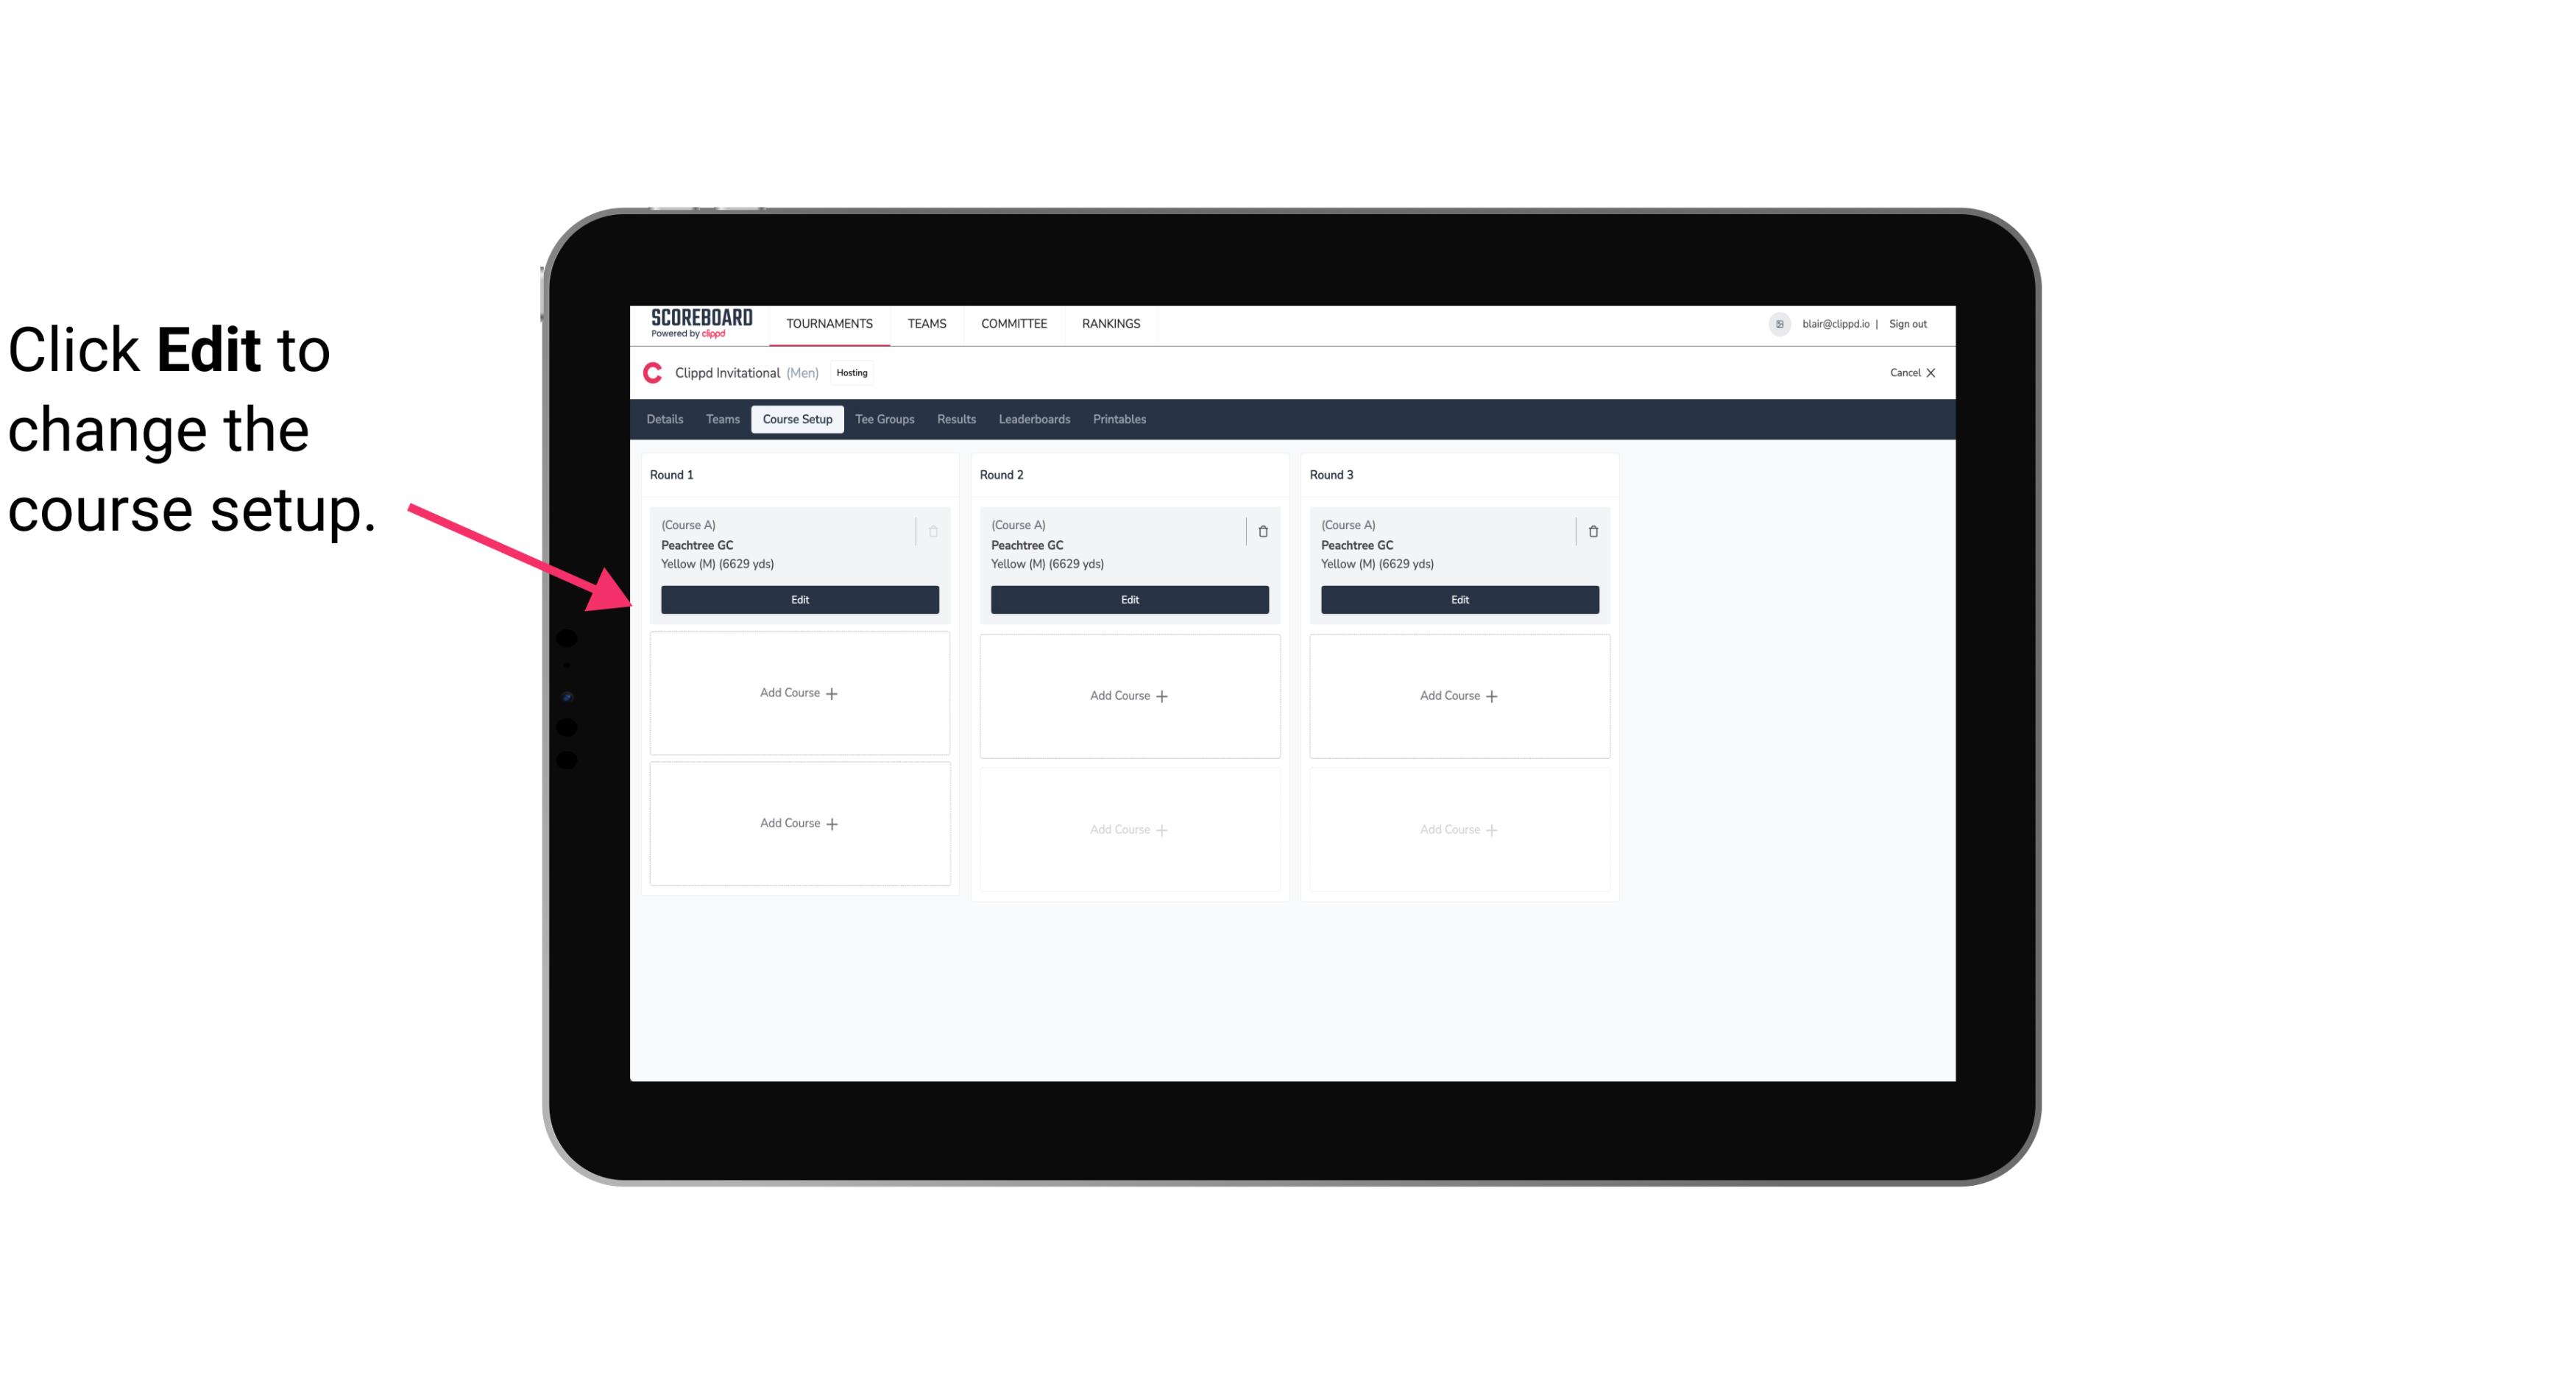Click Add Course in Round 2 slot
The width and height of the screenshot is (2576, 1386).
pyautogui.click(x=1128, y=695)
